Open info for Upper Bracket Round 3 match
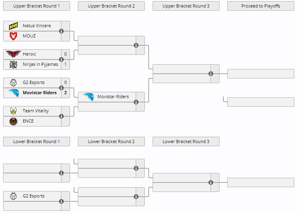Screen dimensions: 297x214 pyautogui.click(x=211, y=74)
